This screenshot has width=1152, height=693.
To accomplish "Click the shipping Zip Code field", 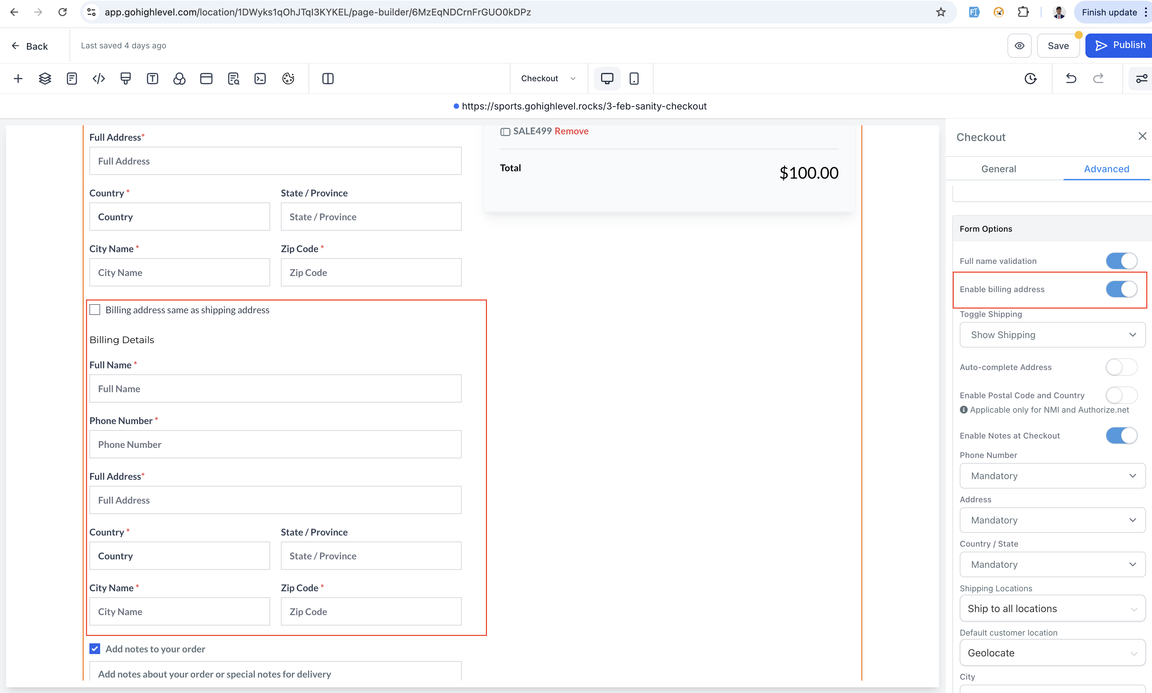I will pyautogui.click(x=371, y=272).
